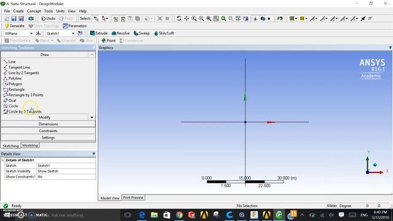Click the Pan view icon
The height and width of the screenshot is (221, 393).
187,18
